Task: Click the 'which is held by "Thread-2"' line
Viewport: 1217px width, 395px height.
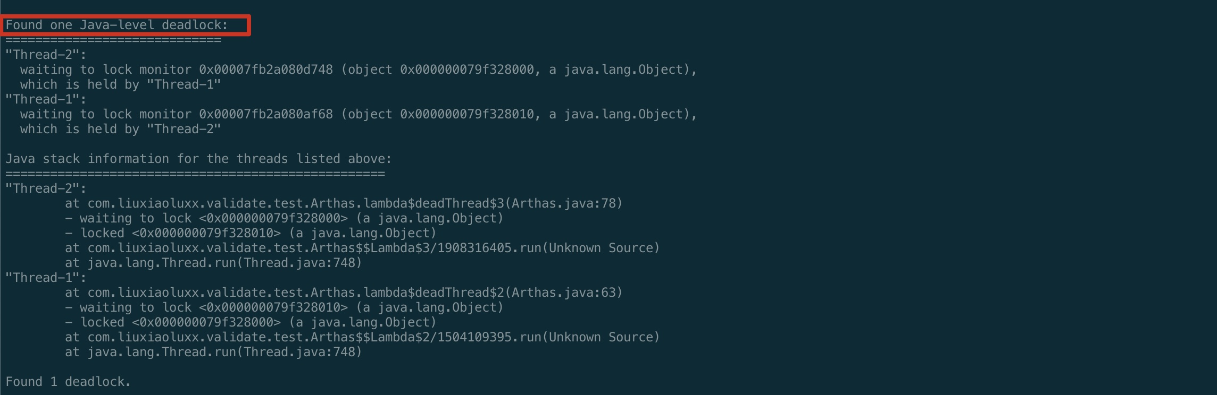Action: [x=120, y=129]
